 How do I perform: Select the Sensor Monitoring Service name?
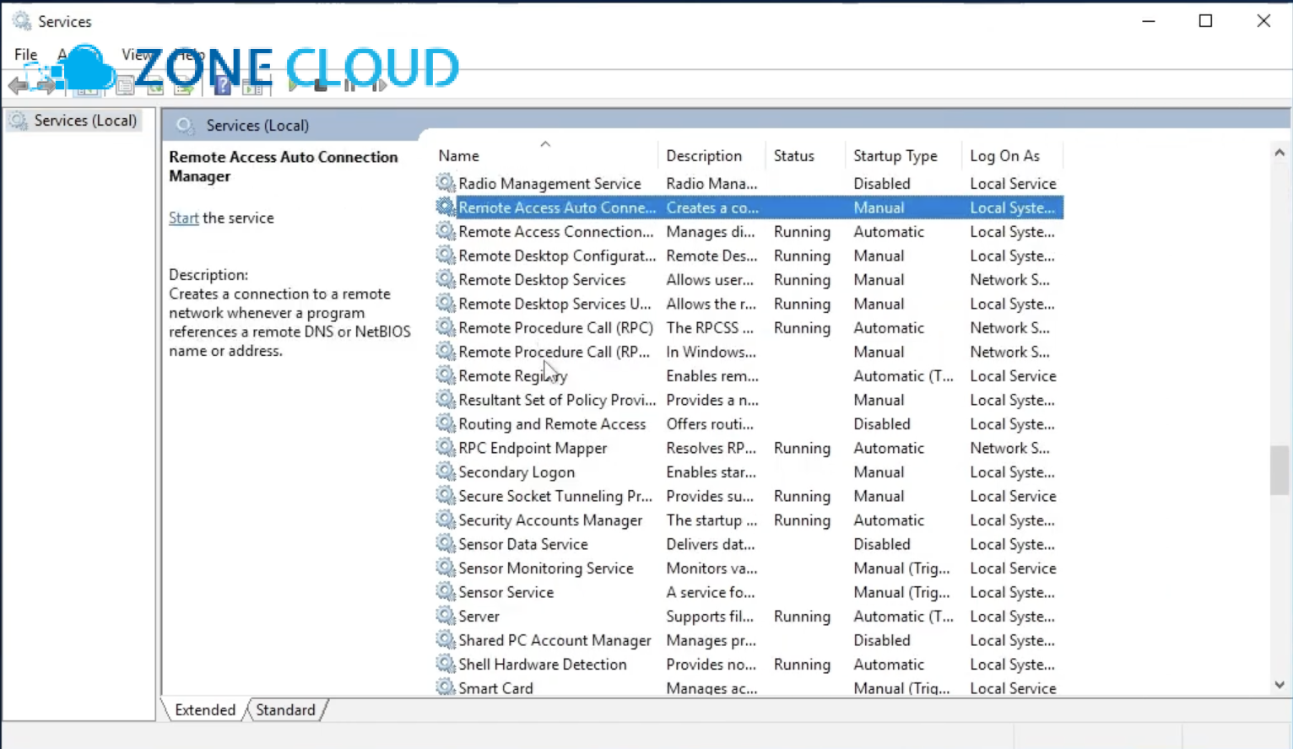546,568
